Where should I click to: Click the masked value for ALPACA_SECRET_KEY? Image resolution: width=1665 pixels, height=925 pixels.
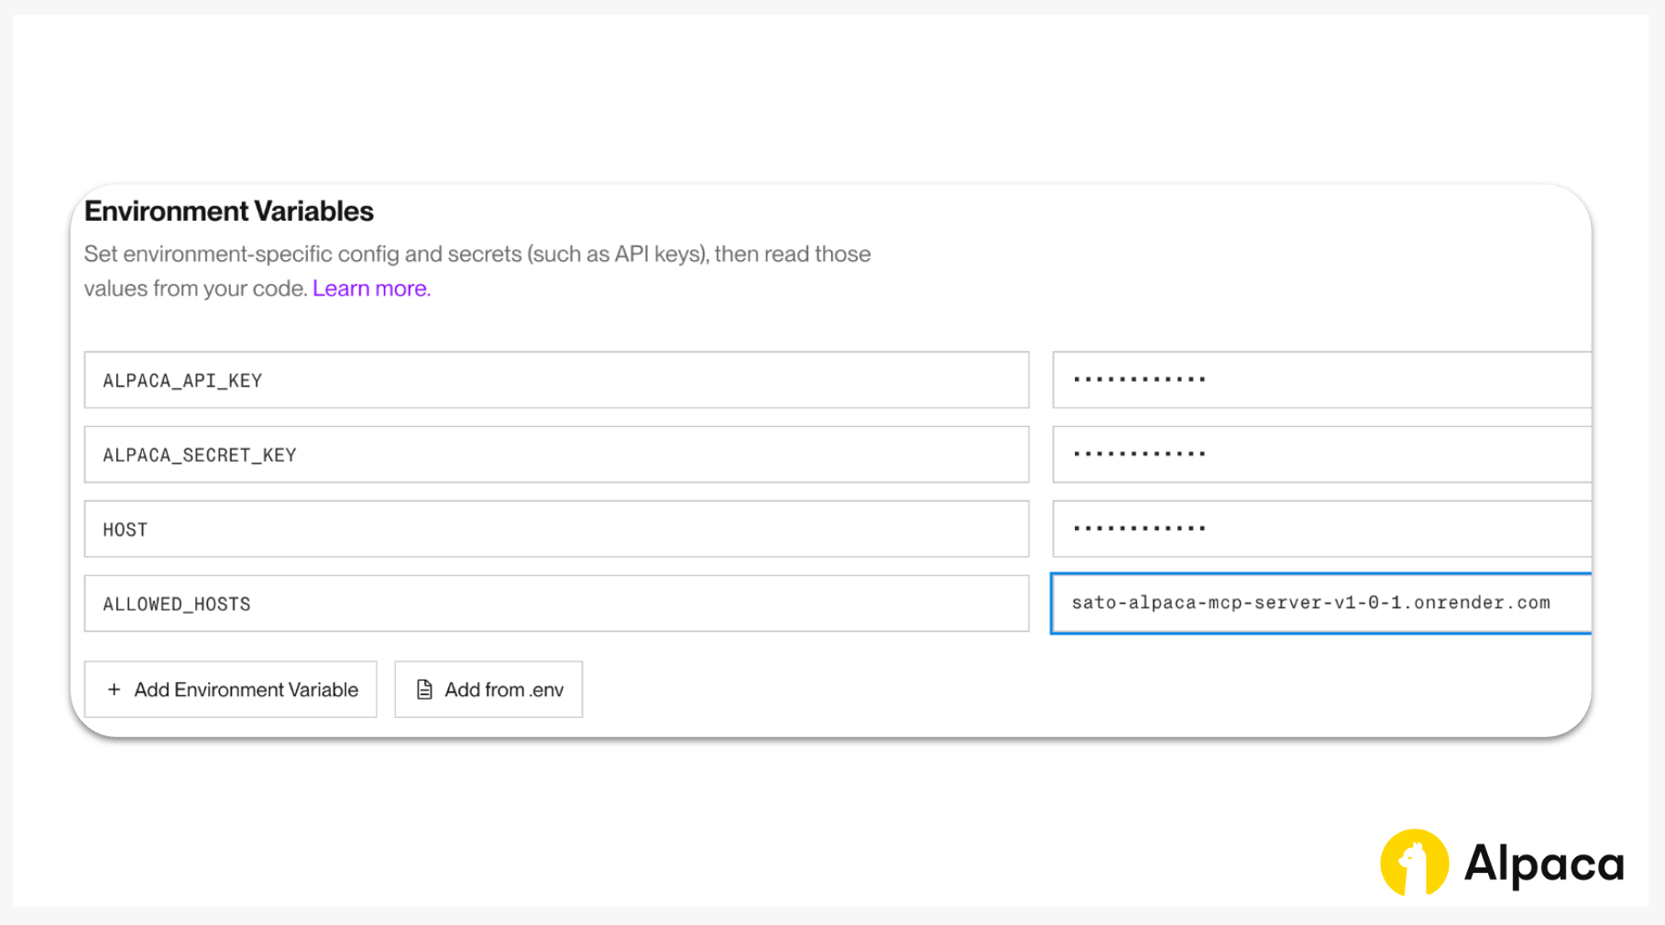click(x=1320, y=455)
